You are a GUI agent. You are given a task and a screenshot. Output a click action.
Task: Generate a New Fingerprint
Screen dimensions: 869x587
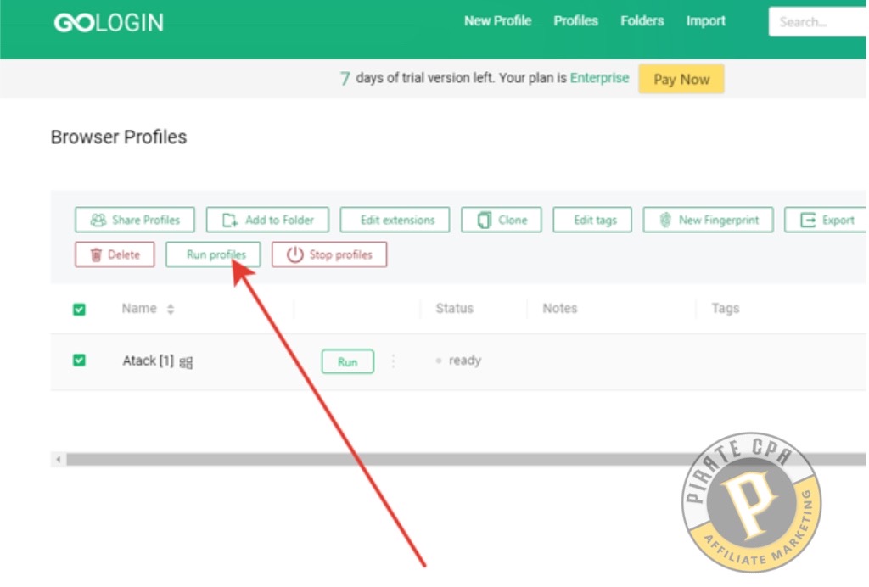point(709,220)
